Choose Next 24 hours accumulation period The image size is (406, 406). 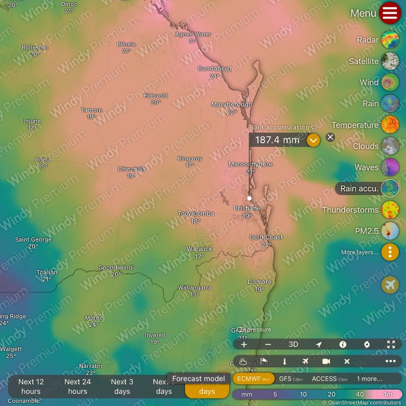point(78,386)
